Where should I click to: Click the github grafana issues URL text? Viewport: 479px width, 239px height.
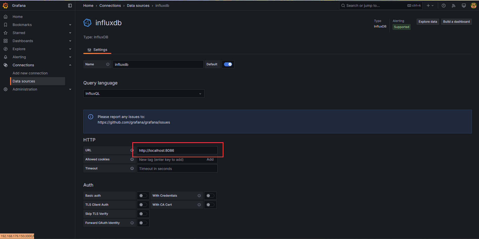point(134,122)
